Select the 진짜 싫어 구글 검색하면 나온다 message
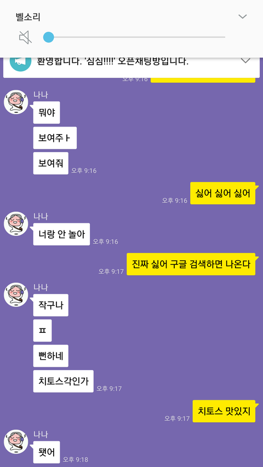 (x=191, y=264)
